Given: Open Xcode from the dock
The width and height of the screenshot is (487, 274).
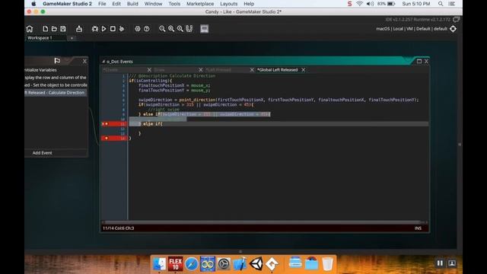Looking at the screenshot, I should pos(240,264).
